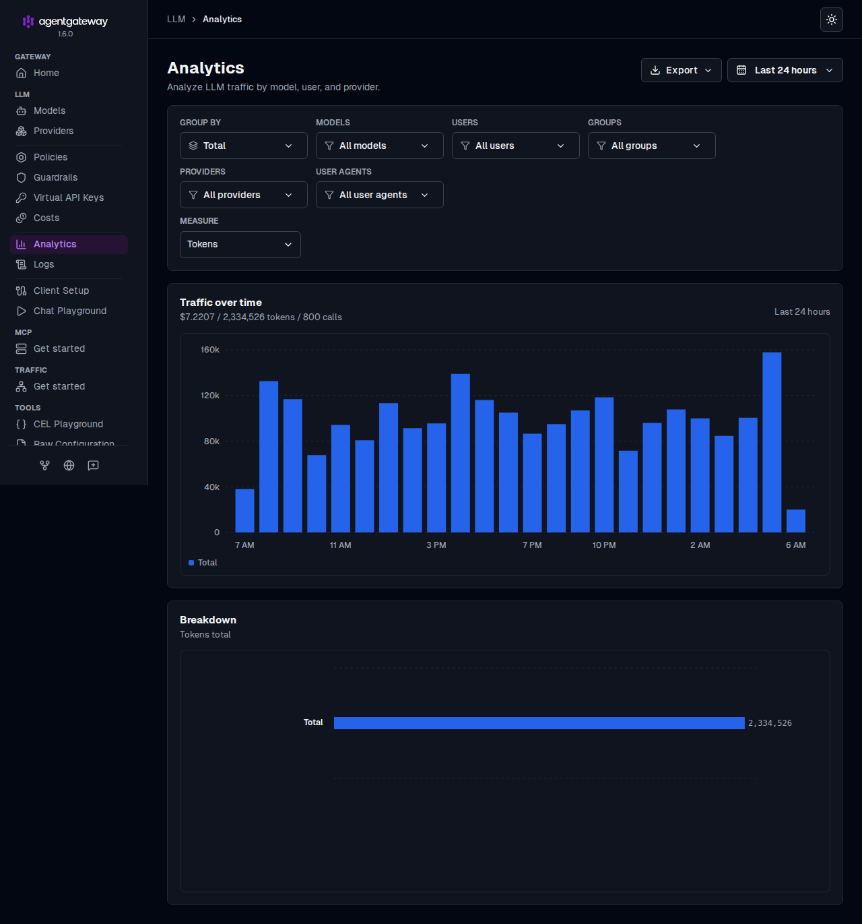The width and height of the screenshot is (862, 924).
Task: Open Policies via its sidebar icon
Action: click(x=22, y=157)
